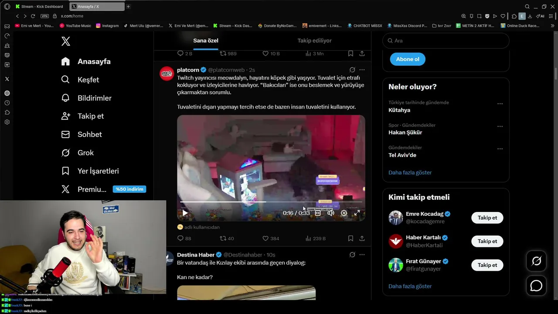Toggle fullscreen on the platcorn video

[357, 213]
